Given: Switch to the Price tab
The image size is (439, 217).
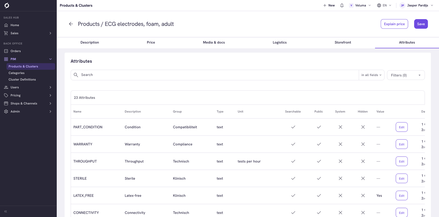Looking at the screenshot, I should [x=151, y=43].
